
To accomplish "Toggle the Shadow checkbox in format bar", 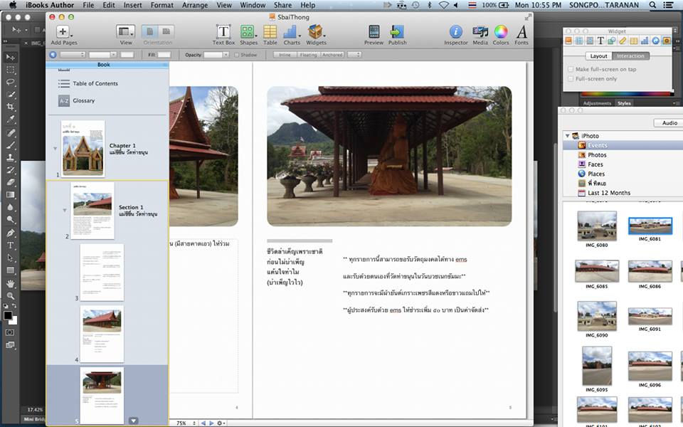I will (x=236, y=55).
